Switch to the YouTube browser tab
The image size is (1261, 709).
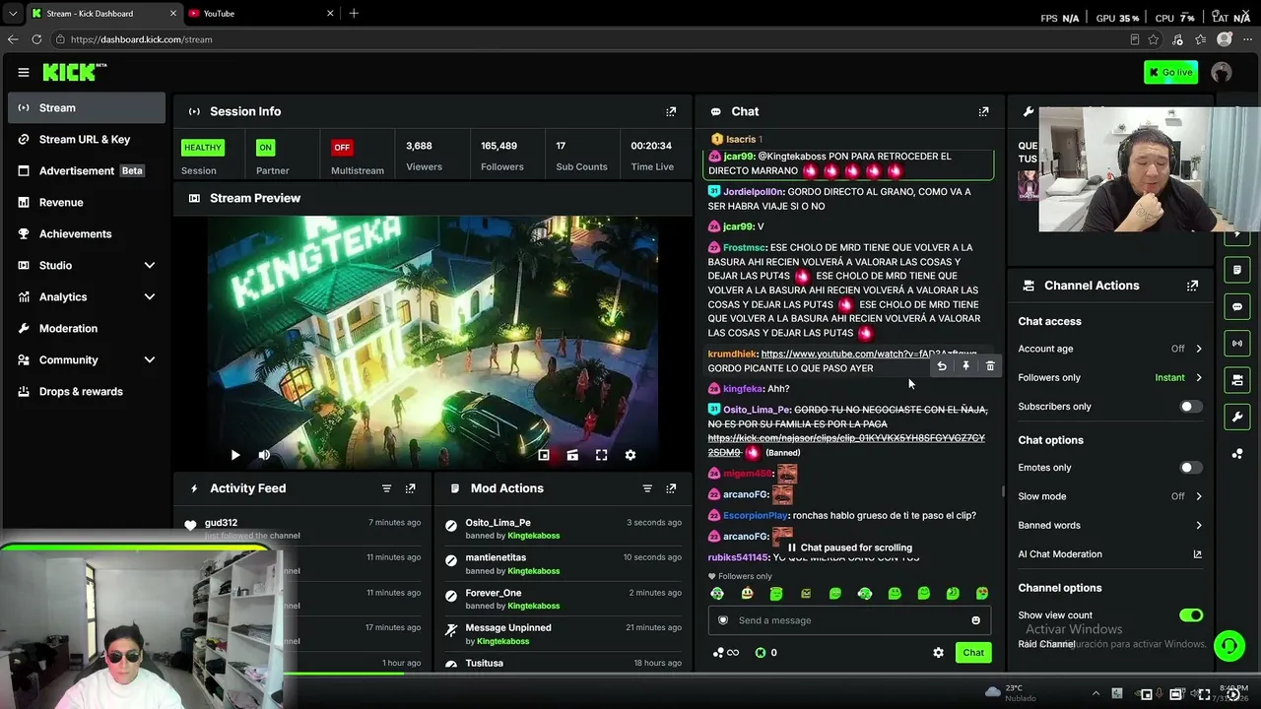261,13
